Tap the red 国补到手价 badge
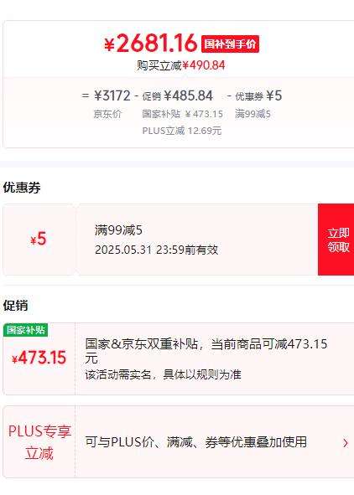Image resolution: width=354 pixels, height=495 pixels. [x=230, y=44]
